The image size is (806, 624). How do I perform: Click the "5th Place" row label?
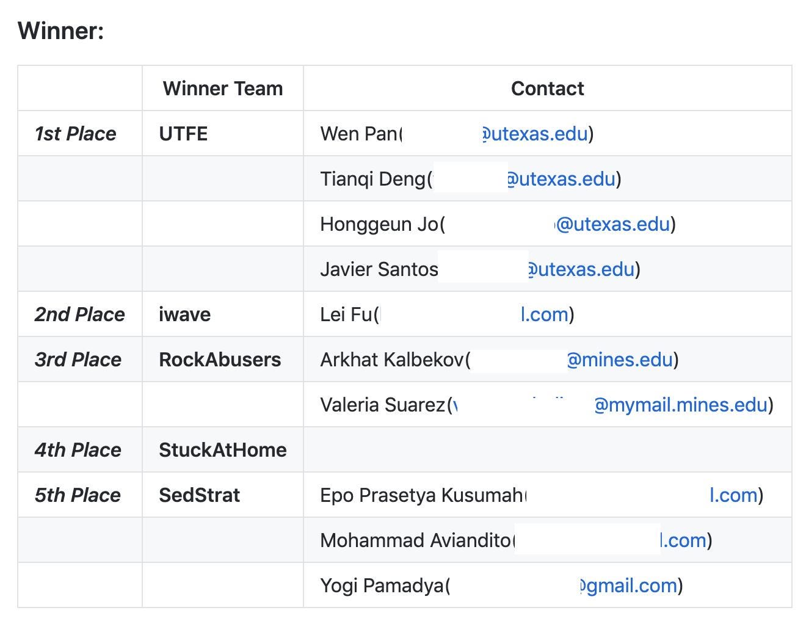click(x=78, y=495)
